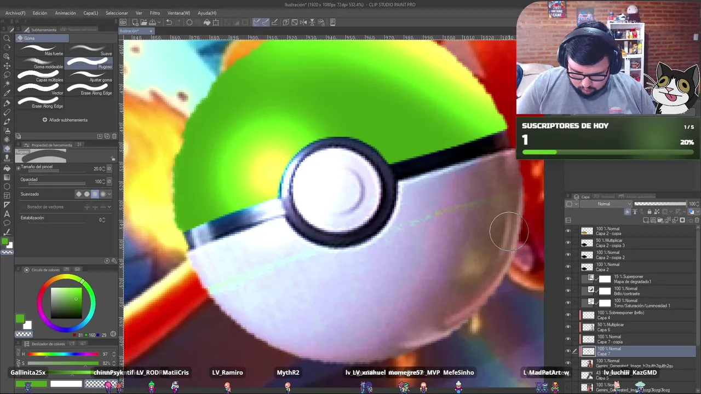Image resolution: width=701 pixels, height=394 pixels.
Task: Open the Edición menu
Action: point(39,13)
